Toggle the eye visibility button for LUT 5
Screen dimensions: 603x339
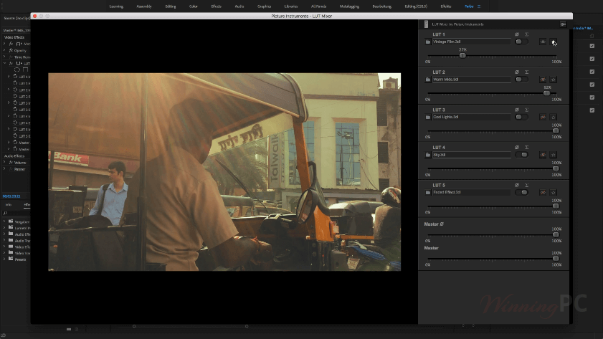point(543,193)
